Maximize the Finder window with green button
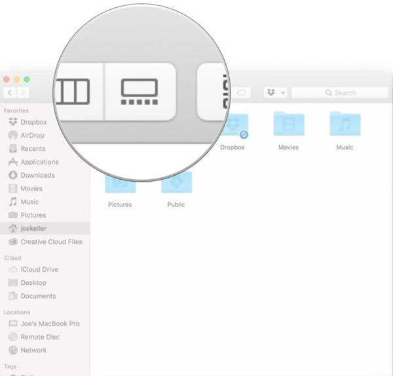 coord(27,79)
